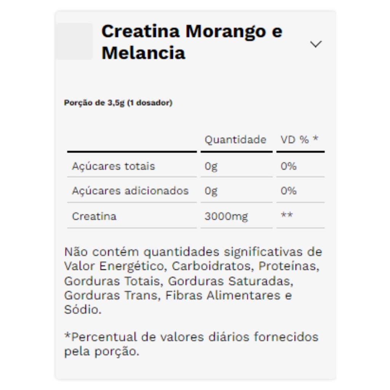This screenshot has height=390, width=390.
Task: Click the 0% value for Açúcares adicionados
Action: tap(288, 191)
